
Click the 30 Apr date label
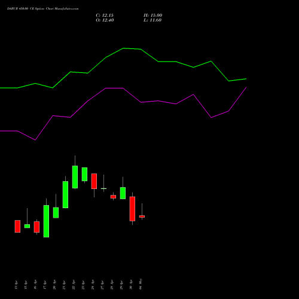click(131, 285)
